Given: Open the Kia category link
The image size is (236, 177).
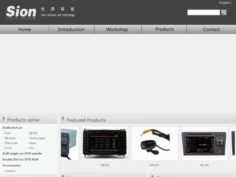Looking at the screenshot, I should [31, 148].
